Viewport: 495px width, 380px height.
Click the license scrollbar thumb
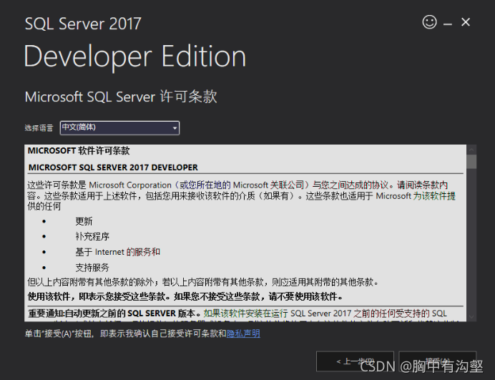pos(471,162)
